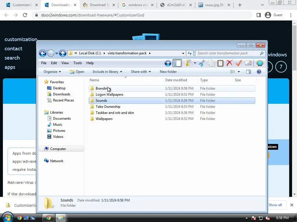
Task: Open the view options dropdown arrow
Action: point(239,72)
